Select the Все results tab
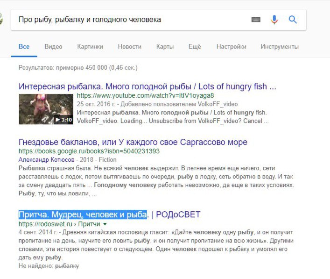Image resolution: width=330 pixels, height=279 pixels. coord(24,47)
